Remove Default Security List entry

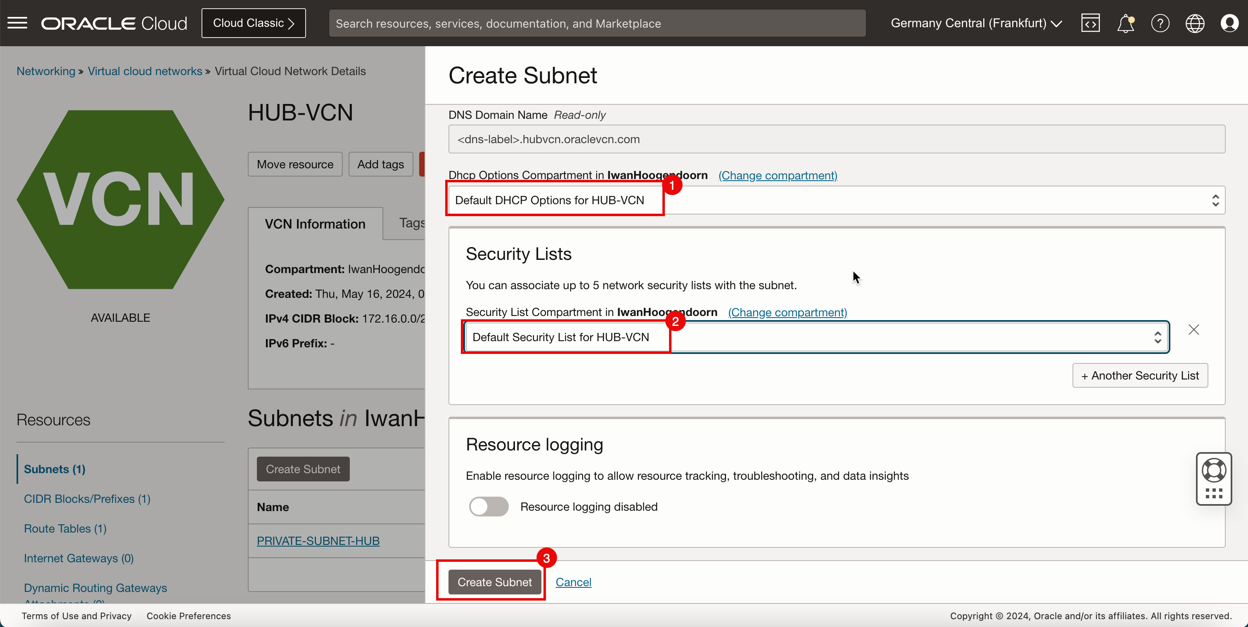coord(1193,330)
